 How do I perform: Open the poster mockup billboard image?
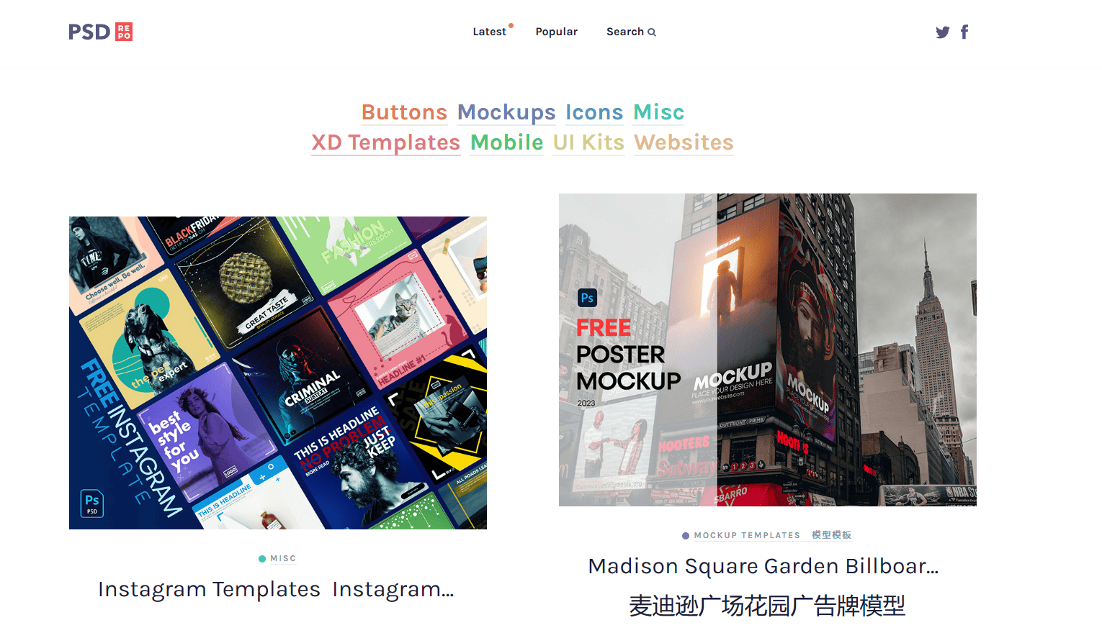pyautogui.click(x=767, y=350)
